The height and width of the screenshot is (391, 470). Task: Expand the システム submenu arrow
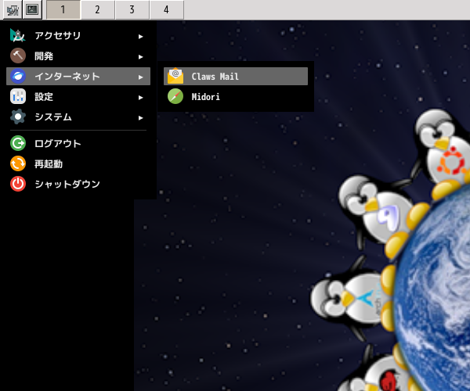(x=140, y=118)
